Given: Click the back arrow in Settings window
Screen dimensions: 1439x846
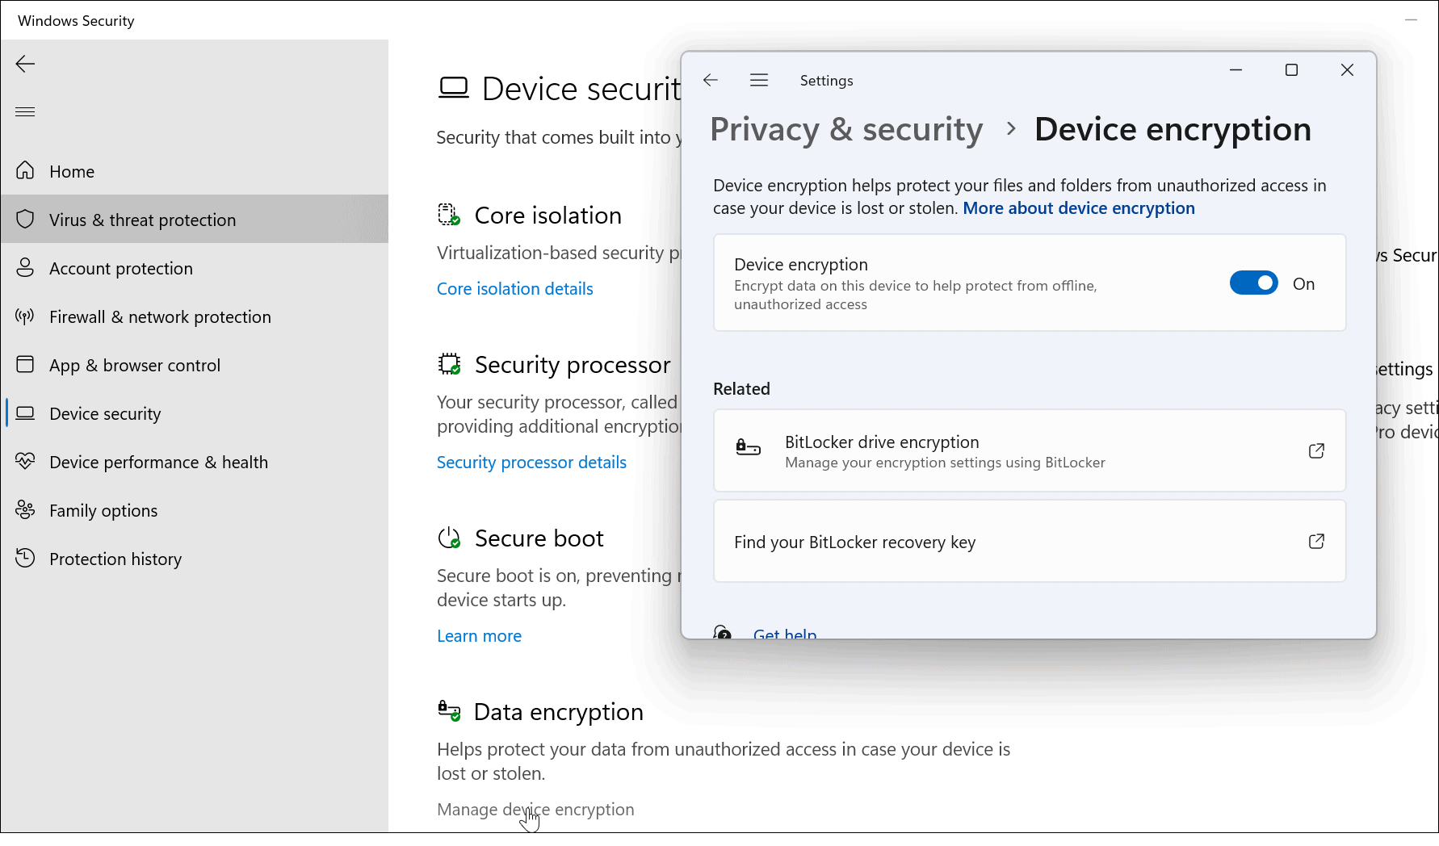Looking at the screenshot, I should 711,80.
